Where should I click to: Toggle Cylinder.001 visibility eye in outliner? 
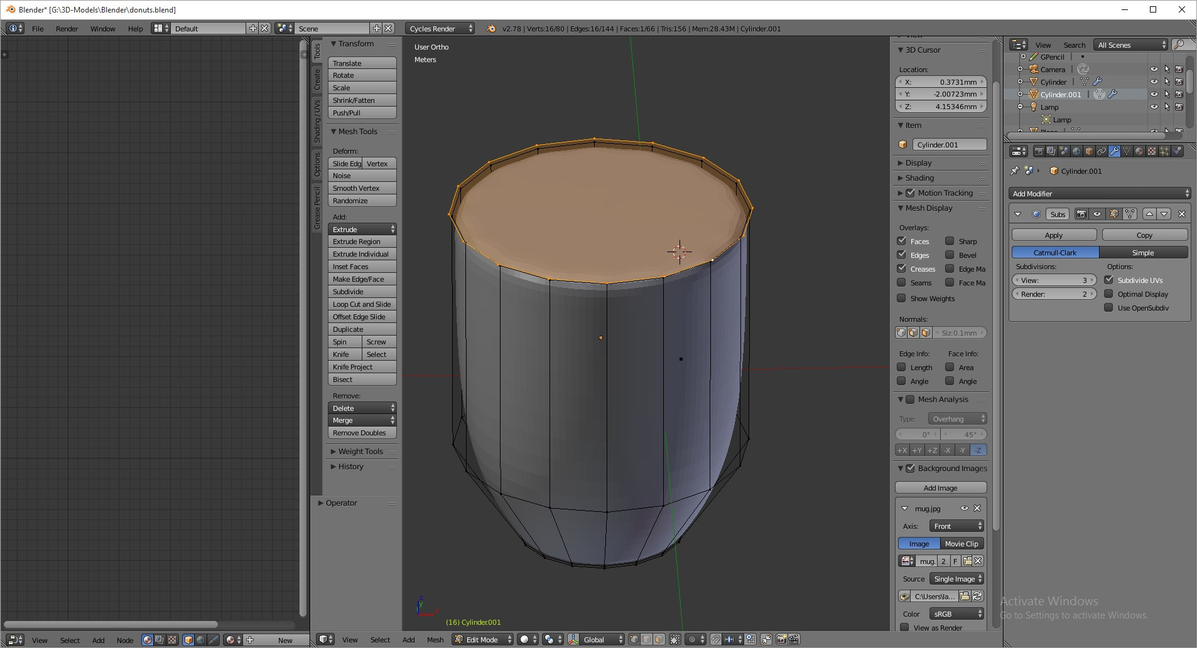pyautogui.click(x=1154, y=94)
